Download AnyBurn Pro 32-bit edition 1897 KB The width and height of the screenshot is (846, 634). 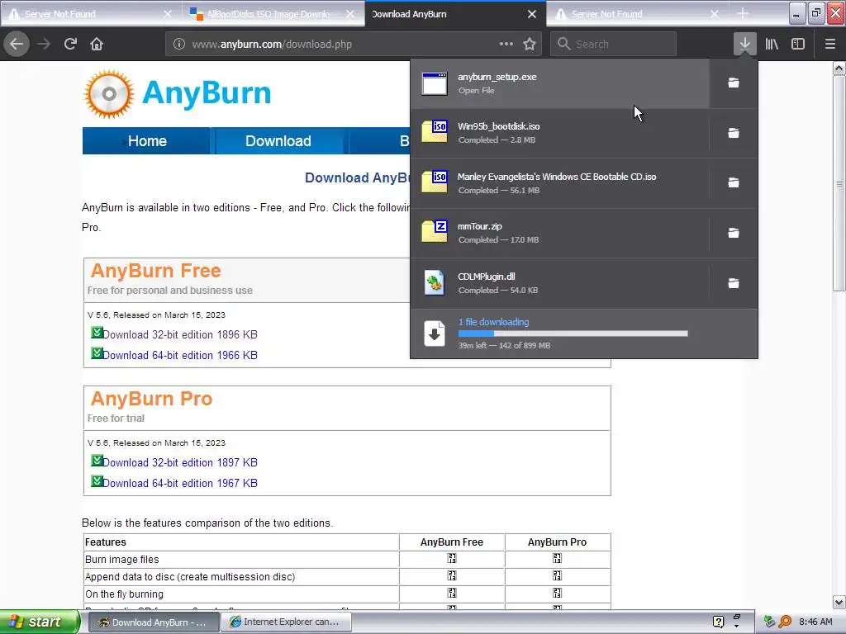point(179,462)
